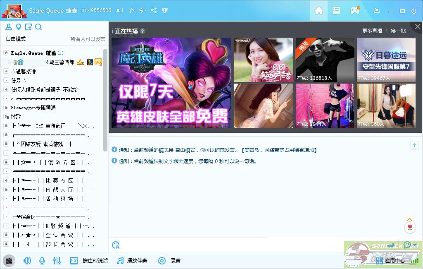Select the 放歌 channel
Screen dimensions: 423x269
click(x=16, y=117)
